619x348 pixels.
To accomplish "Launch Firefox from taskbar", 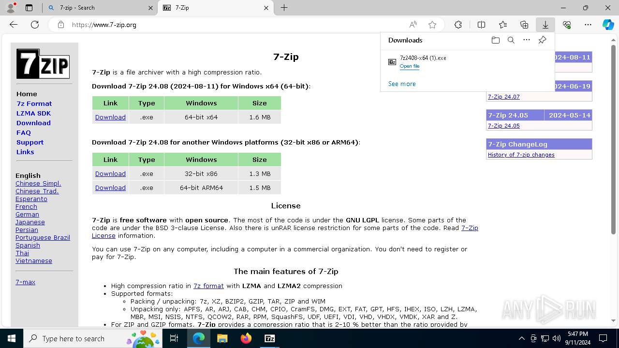I will tap(246, 338).
